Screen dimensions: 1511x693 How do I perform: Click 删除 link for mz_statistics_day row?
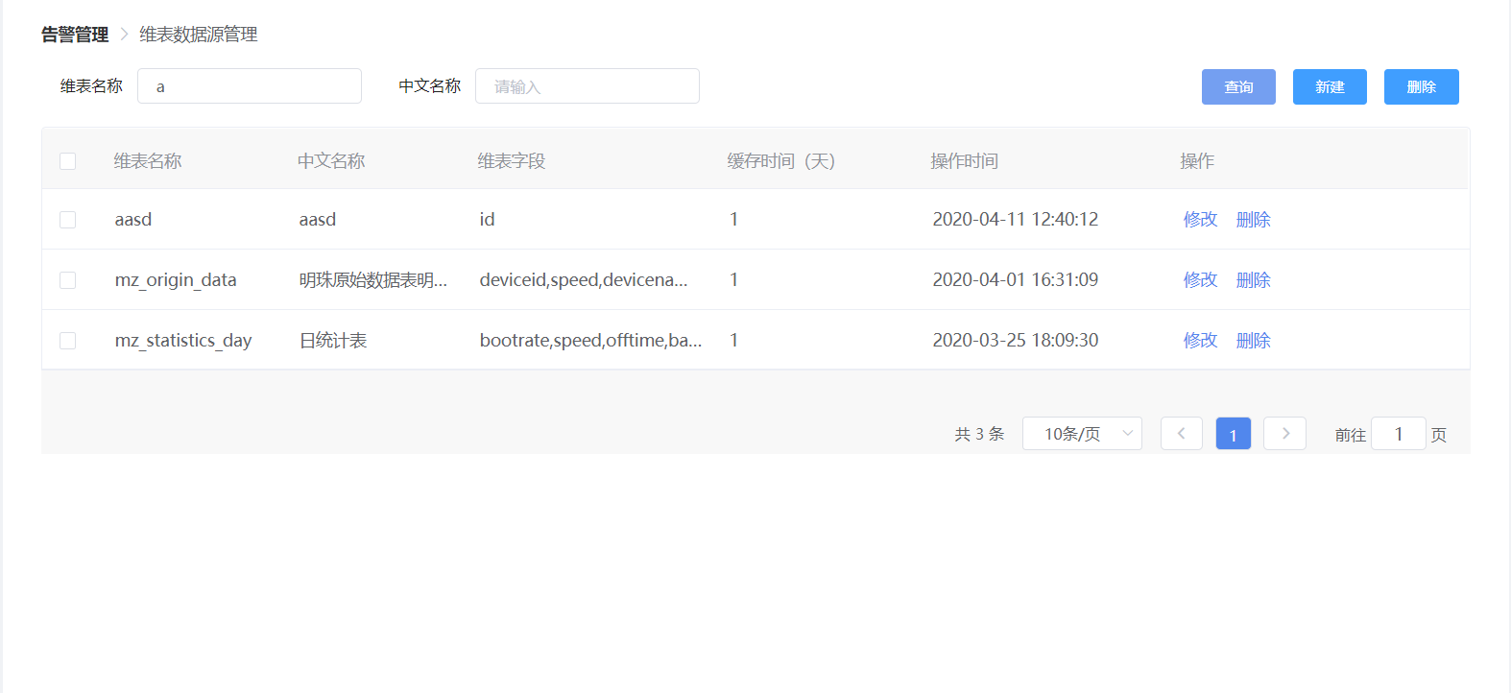pos(1253,341)
